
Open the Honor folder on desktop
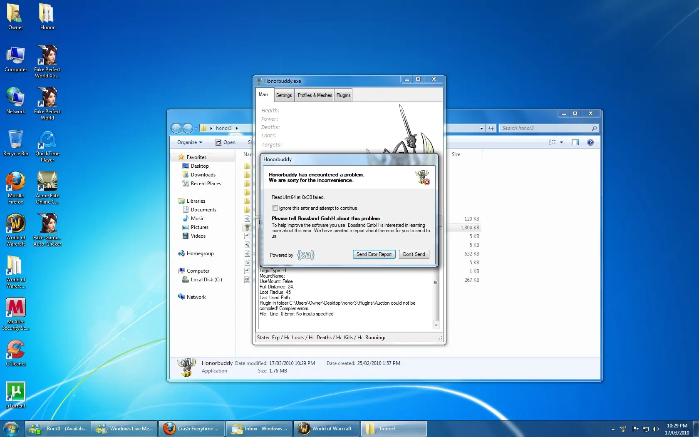(47, 17)
